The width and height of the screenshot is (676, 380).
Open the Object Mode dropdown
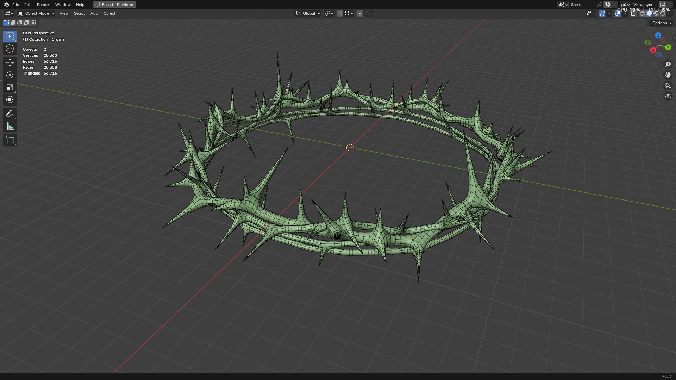[x=36, y=13]
